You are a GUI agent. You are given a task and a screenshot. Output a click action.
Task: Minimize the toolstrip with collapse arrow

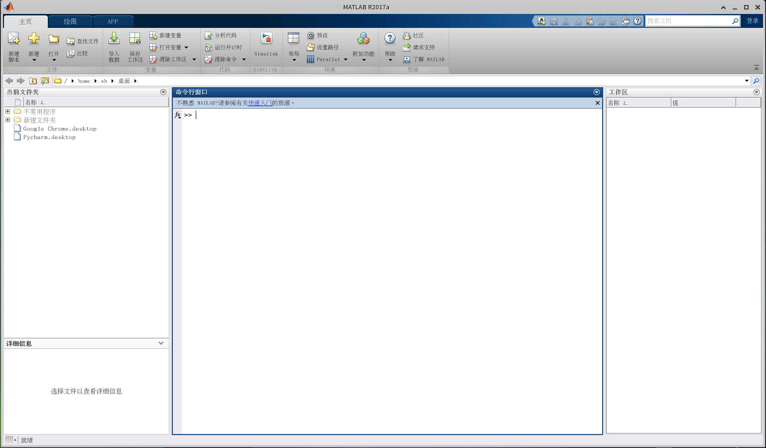tap(757, 67)
